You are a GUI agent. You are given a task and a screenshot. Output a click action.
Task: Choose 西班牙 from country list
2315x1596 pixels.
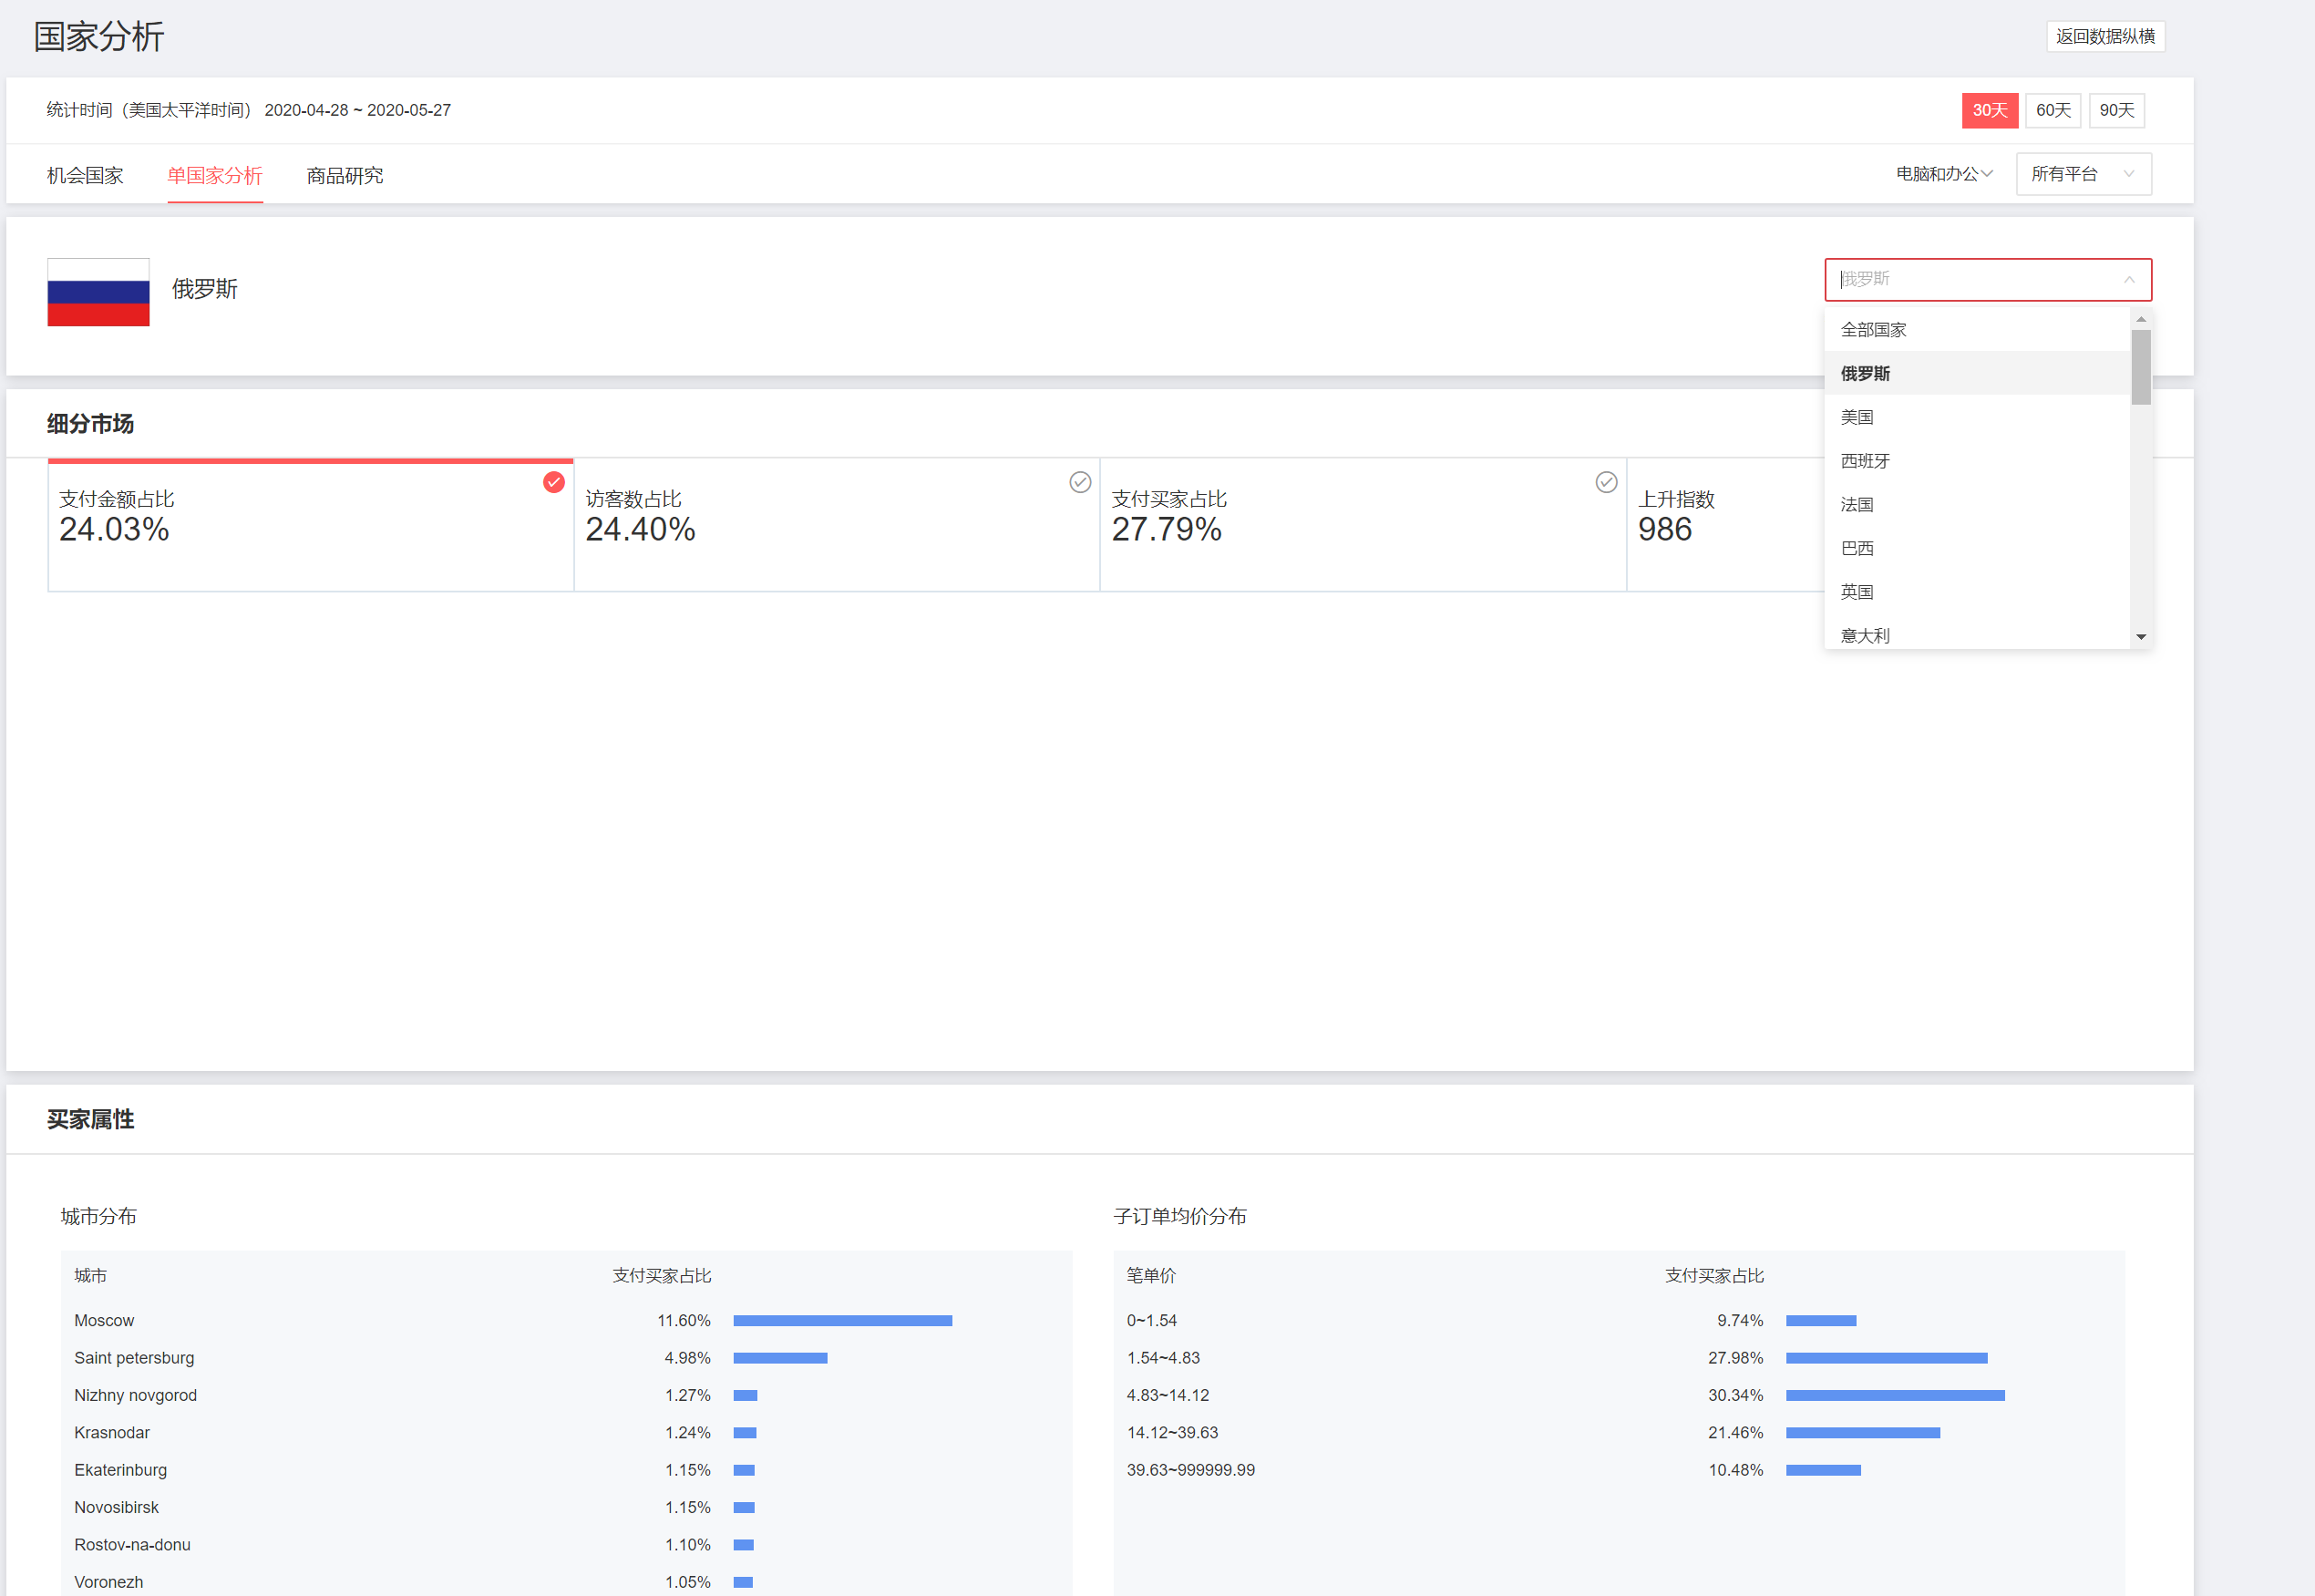pyautogui.click(x=1977, y=461)
